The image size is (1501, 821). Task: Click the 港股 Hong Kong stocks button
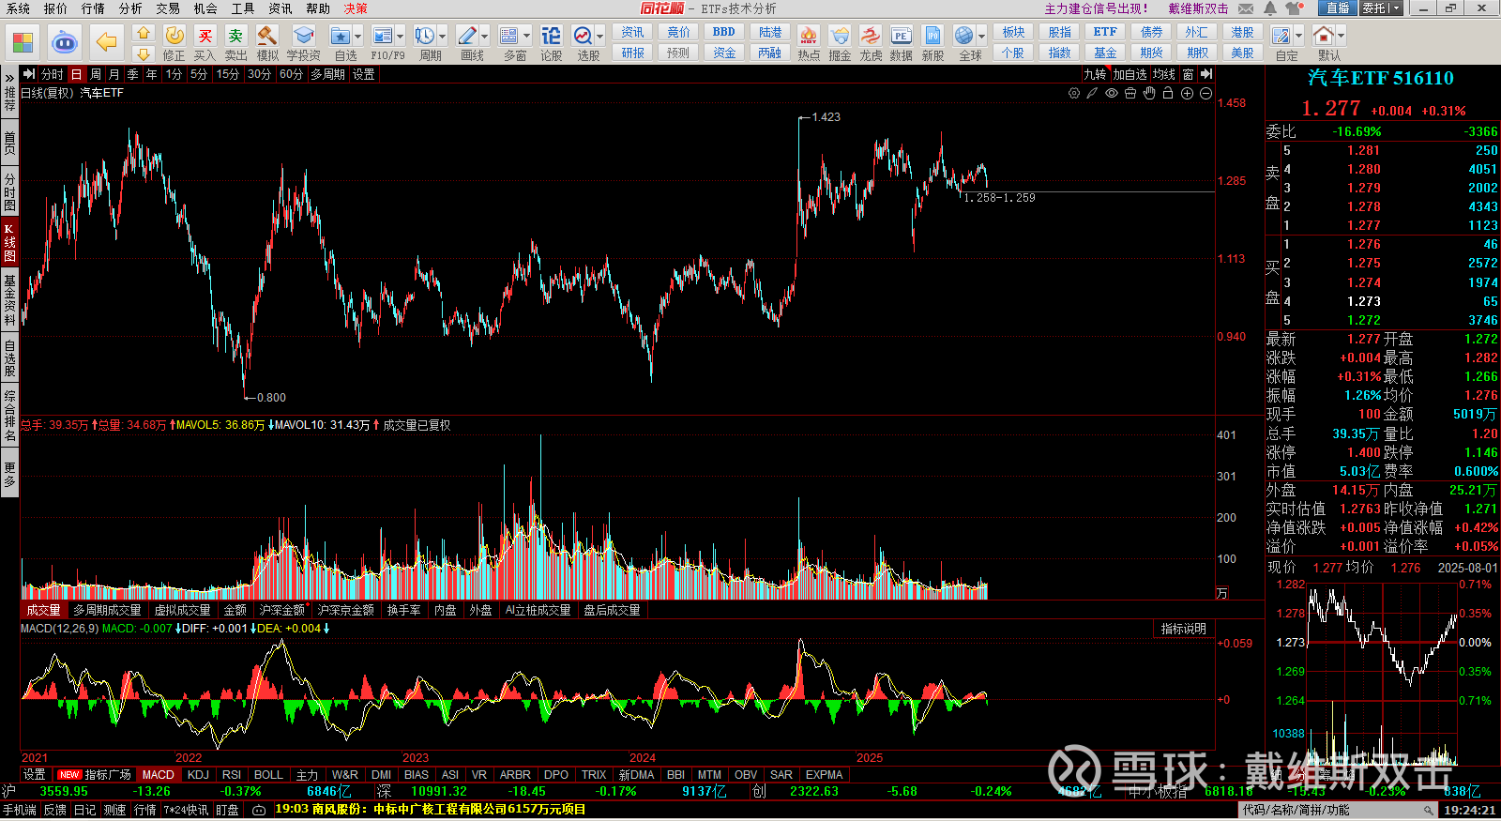click(1242, 32)
